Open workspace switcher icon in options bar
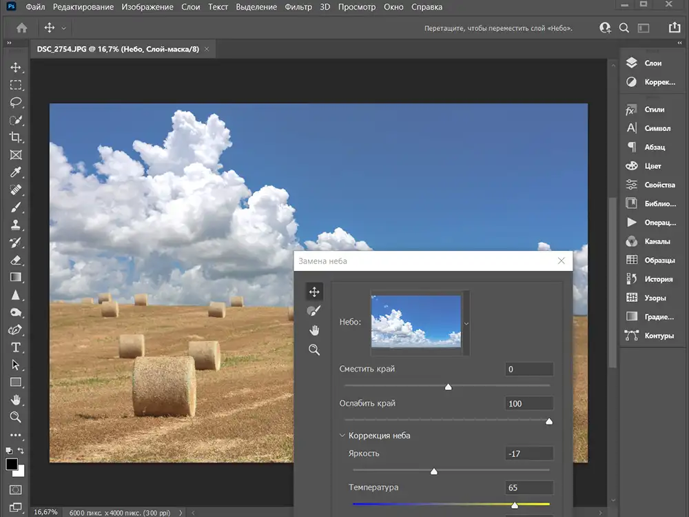This screenshot has width=689, height=517. coord(644,28)
